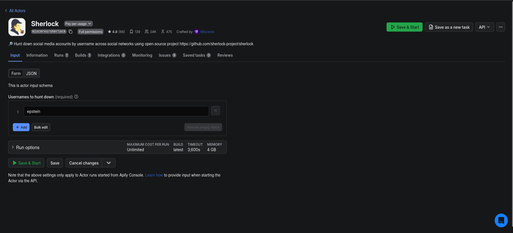Screen dimensions: 513x233
Task: Click the total users icon showing 24K
Action: pyautogui.click(x=147, y=32)
